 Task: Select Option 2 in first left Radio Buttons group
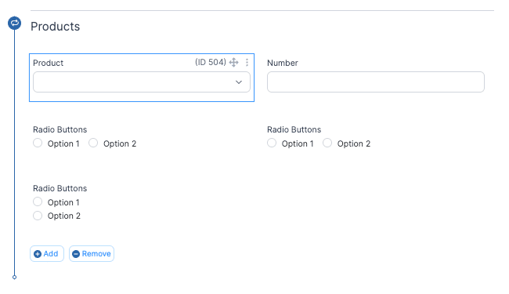pyautogui.click(x=93, y=143)
